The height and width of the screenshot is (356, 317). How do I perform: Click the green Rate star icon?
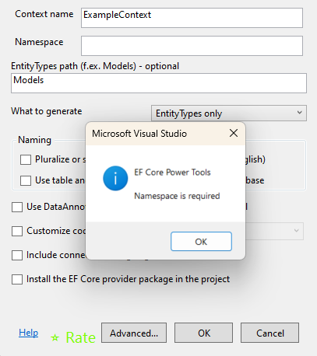coord(55,337)
